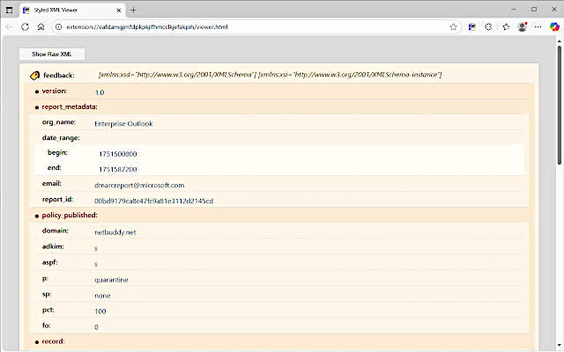Click the date_range label
Image resolution: width=564 pixels, height=352 pixels.
(x=61, y=138)
